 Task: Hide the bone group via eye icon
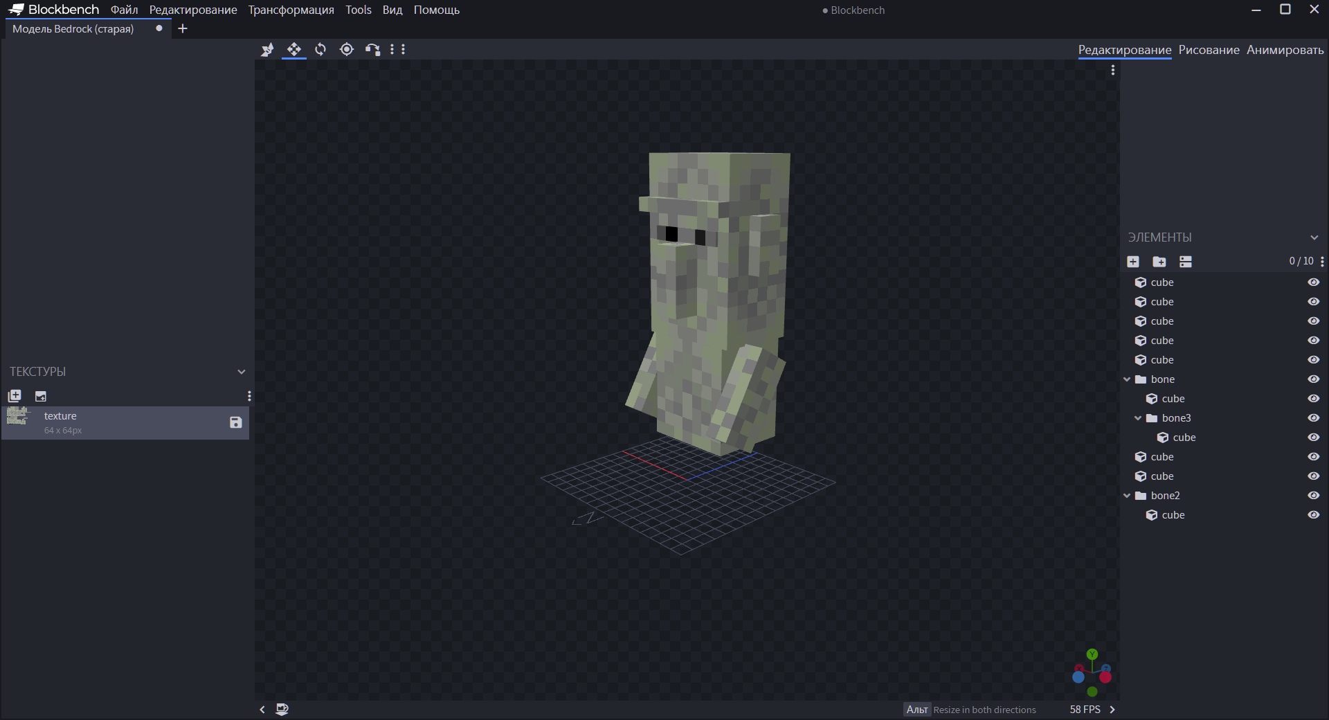[x=1313, y=379]
